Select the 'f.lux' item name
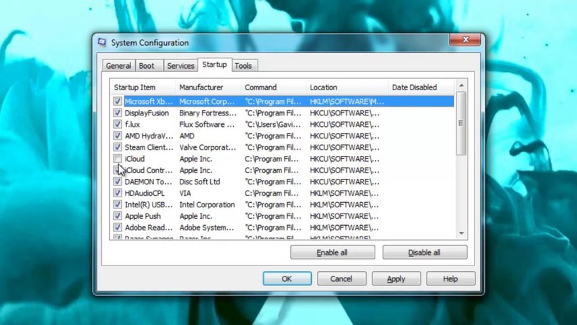Screen dimensions: 577x325 click(x=132, y=124)
